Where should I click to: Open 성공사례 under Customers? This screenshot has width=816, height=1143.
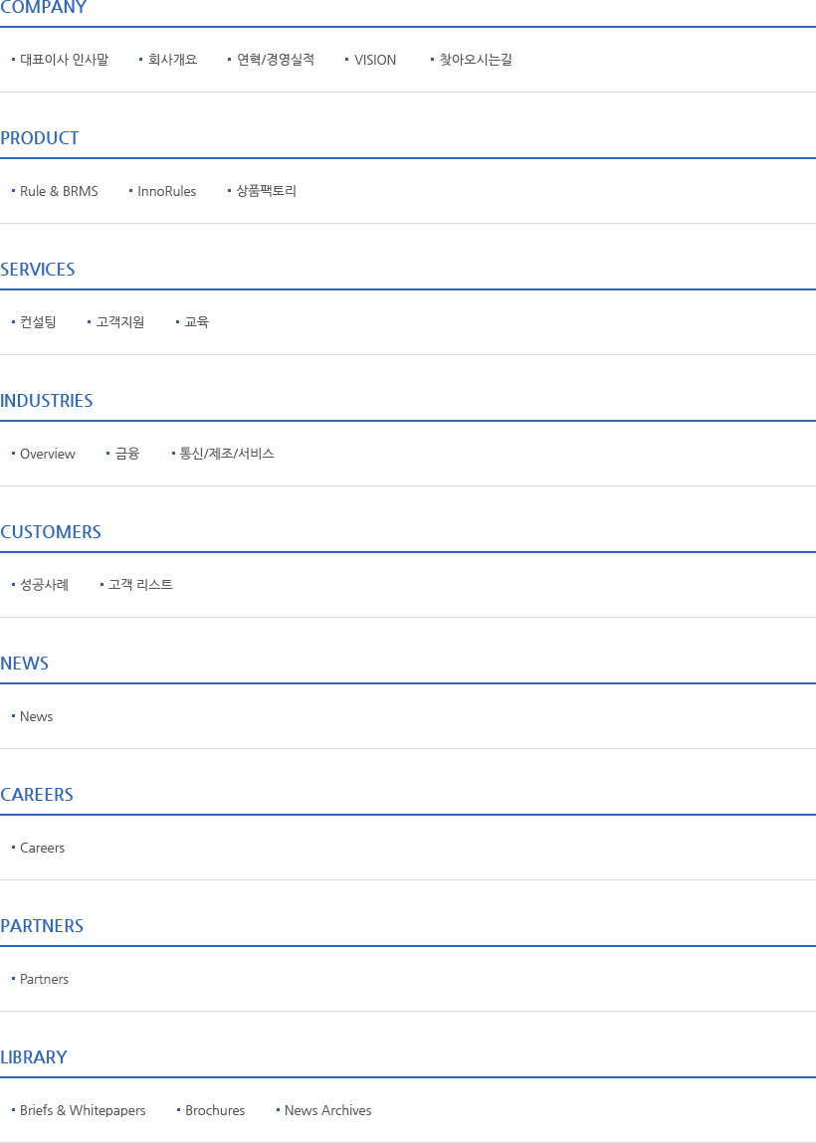point(44,585)
